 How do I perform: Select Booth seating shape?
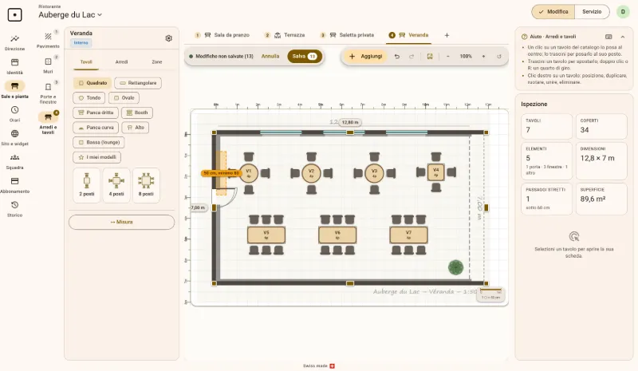137,112
